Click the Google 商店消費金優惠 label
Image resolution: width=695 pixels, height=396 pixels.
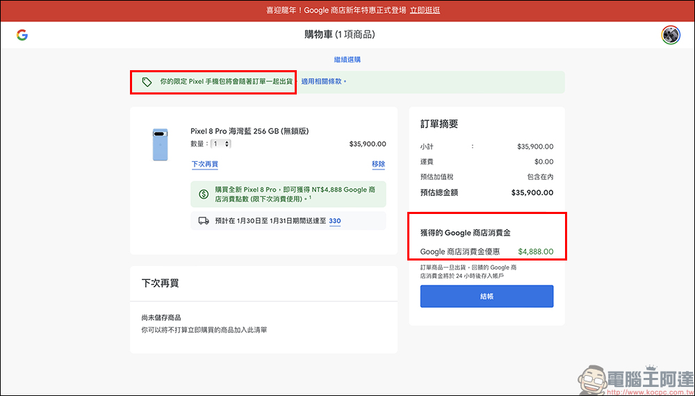(x=460, y=251)
